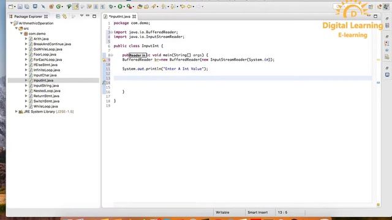392x220 pixels.
Task: Select NestedLoop.java in Package Explorer
Action: pyautogui.click(x=47, y=91)
